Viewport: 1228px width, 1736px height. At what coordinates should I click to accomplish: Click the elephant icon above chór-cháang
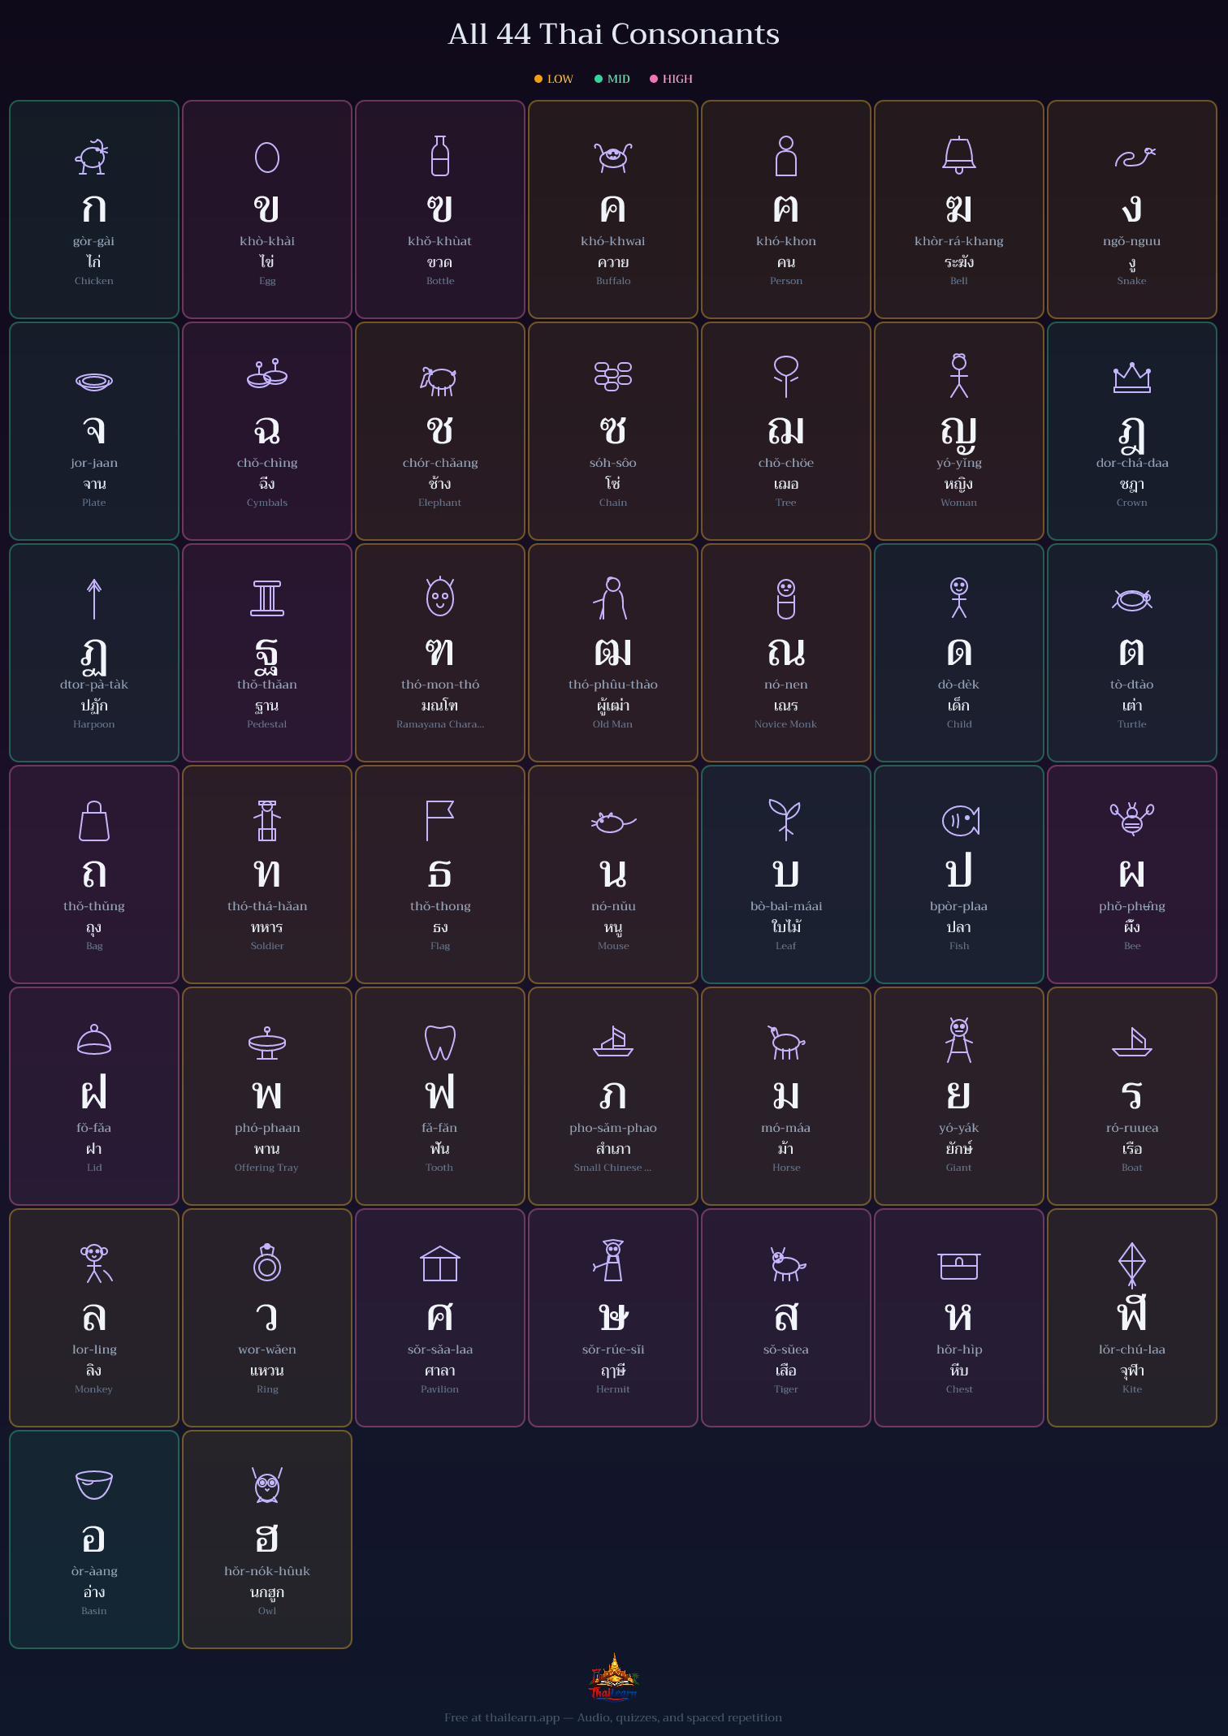(439, 379)
